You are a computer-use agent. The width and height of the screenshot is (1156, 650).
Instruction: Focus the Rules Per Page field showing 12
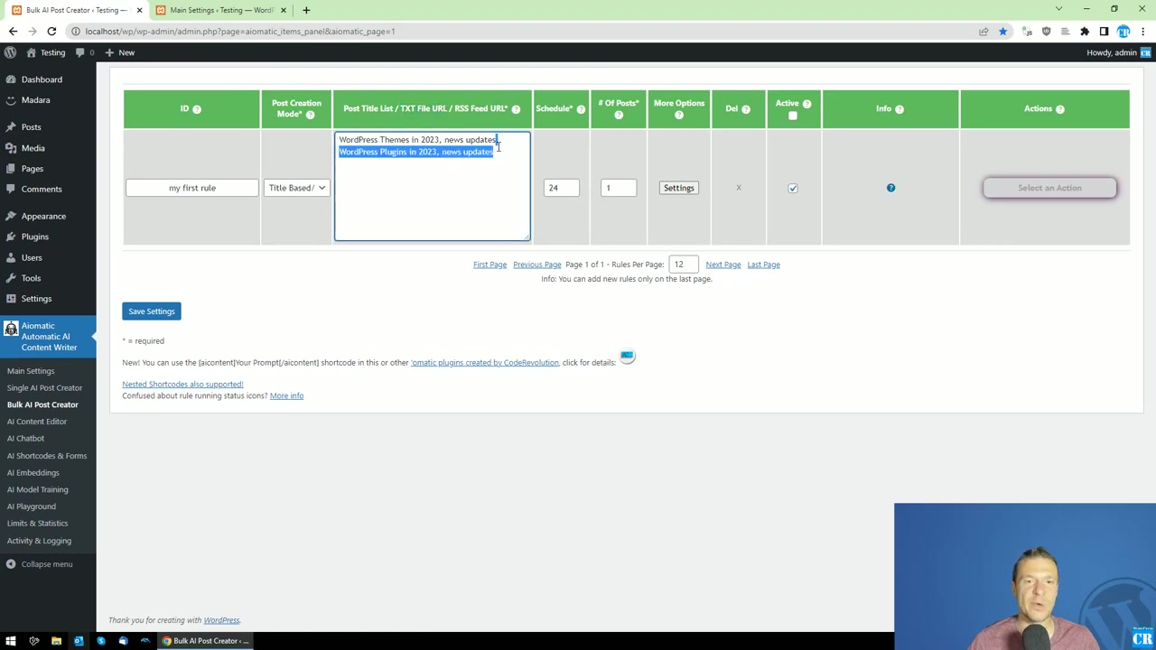tap(684, 265)
